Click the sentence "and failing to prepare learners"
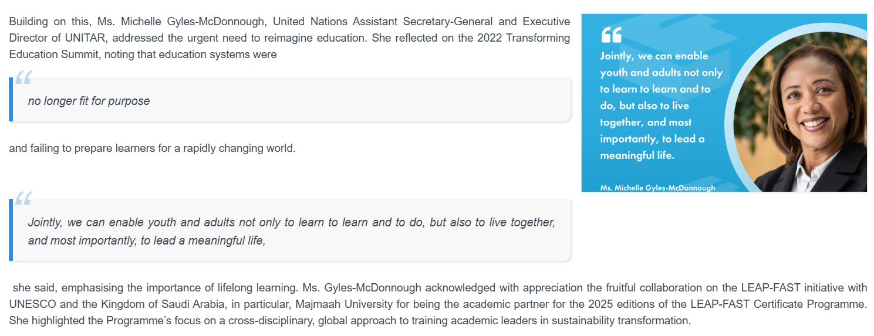This screenshot has height=336, width=874. click(x=152, y=148)
